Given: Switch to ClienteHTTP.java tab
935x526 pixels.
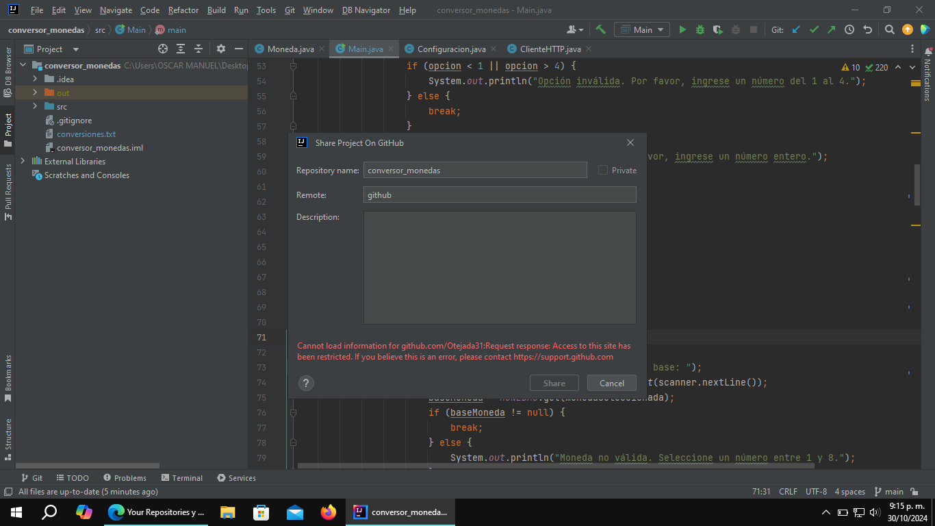Looking at the screenshot, I should click(550, 49).
